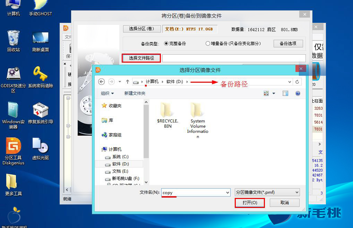Click the 取消 button
This screenshot has height=228, width=353.
point(285,203)
